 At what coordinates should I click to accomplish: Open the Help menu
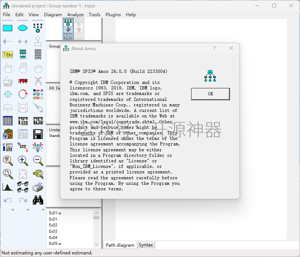(131, 15)
